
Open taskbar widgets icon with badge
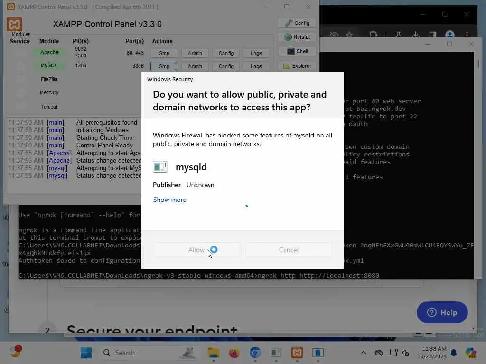click(15, 351)
